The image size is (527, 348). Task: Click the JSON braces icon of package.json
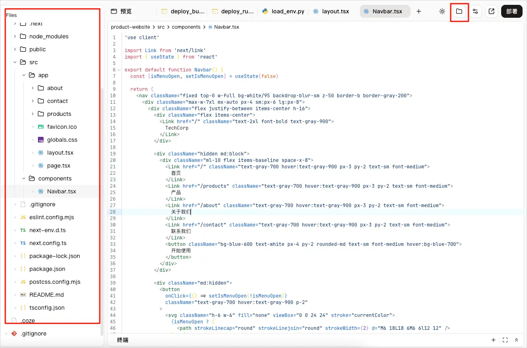(x=23, y=269)
